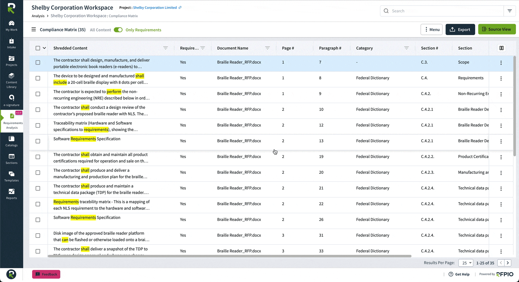Click the vertical scrollbar of the table

click(515, 106)
